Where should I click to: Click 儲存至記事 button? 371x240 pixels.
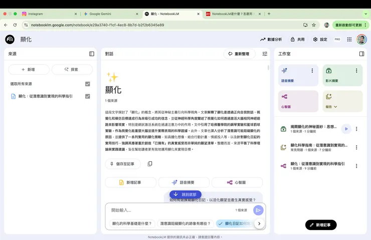point(122,164)
